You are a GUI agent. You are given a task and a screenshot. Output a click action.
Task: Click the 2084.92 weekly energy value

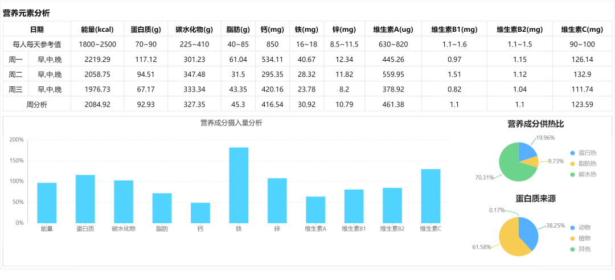point(97,105)
